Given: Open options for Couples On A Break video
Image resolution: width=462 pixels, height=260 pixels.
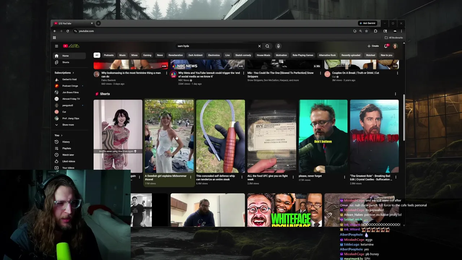Looking at the screenshot, I should [x=397, y=73].
